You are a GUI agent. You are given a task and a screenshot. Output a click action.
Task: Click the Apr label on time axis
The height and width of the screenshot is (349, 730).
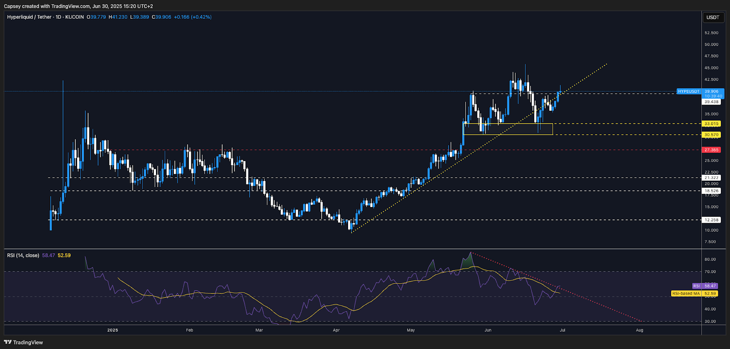coord(336,330)
